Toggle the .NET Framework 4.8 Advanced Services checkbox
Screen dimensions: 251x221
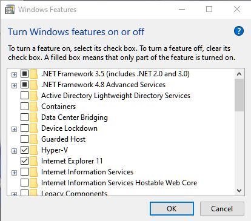pos(24,85)
